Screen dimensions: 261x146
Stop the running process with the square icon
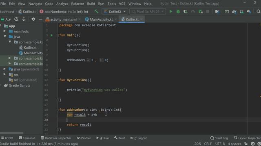pos(208,11)
